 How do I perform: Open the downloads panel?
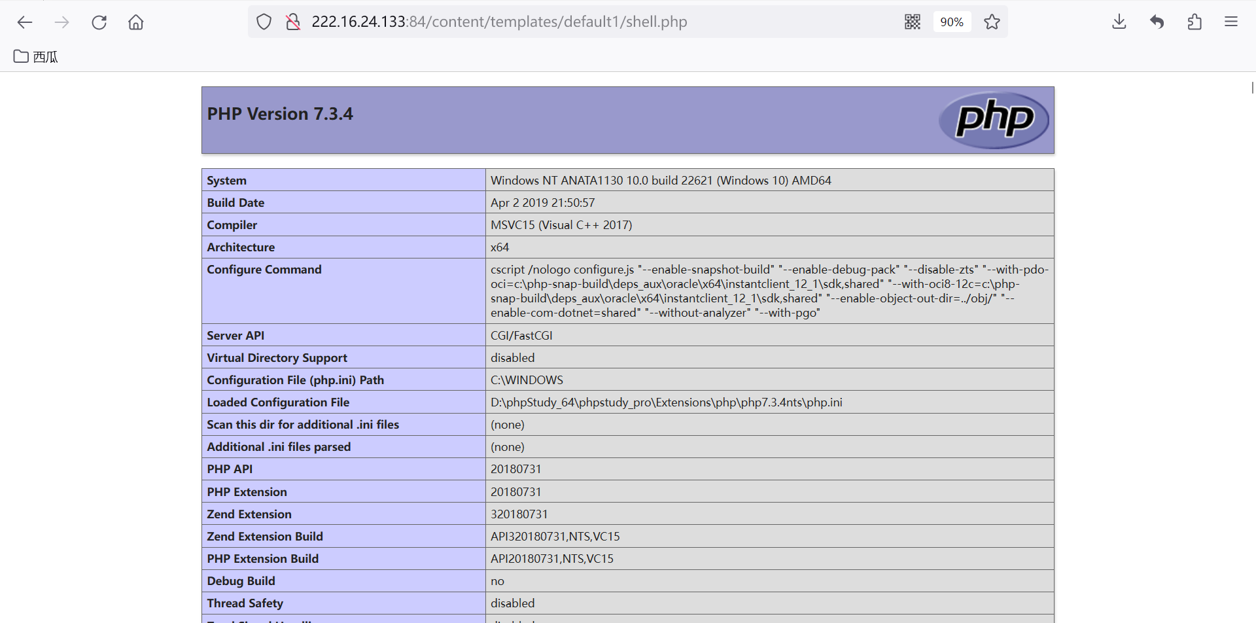[x=1119, y=22]
